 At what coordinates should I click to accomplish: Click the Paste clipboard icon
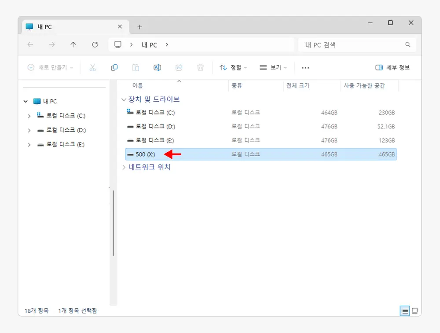[136, 67]
